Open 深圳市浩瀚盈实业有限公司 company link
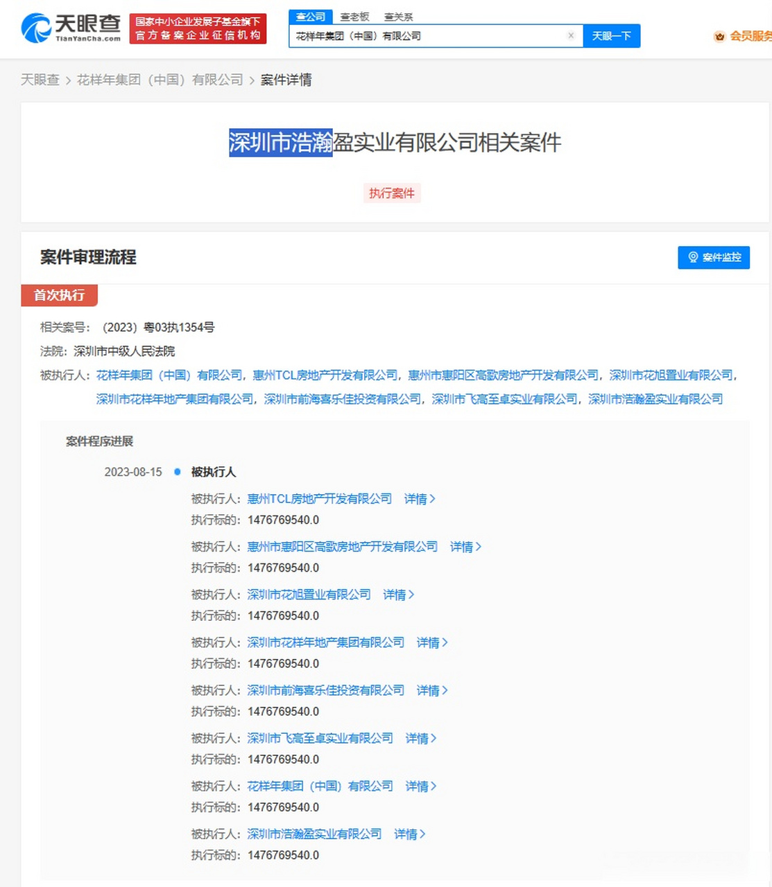The image size is (772, 887). click(316, 834)
